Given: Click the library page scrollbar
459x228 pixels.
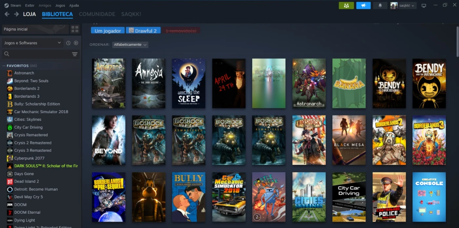Looking at the screenshot, I should click(457, 41).
